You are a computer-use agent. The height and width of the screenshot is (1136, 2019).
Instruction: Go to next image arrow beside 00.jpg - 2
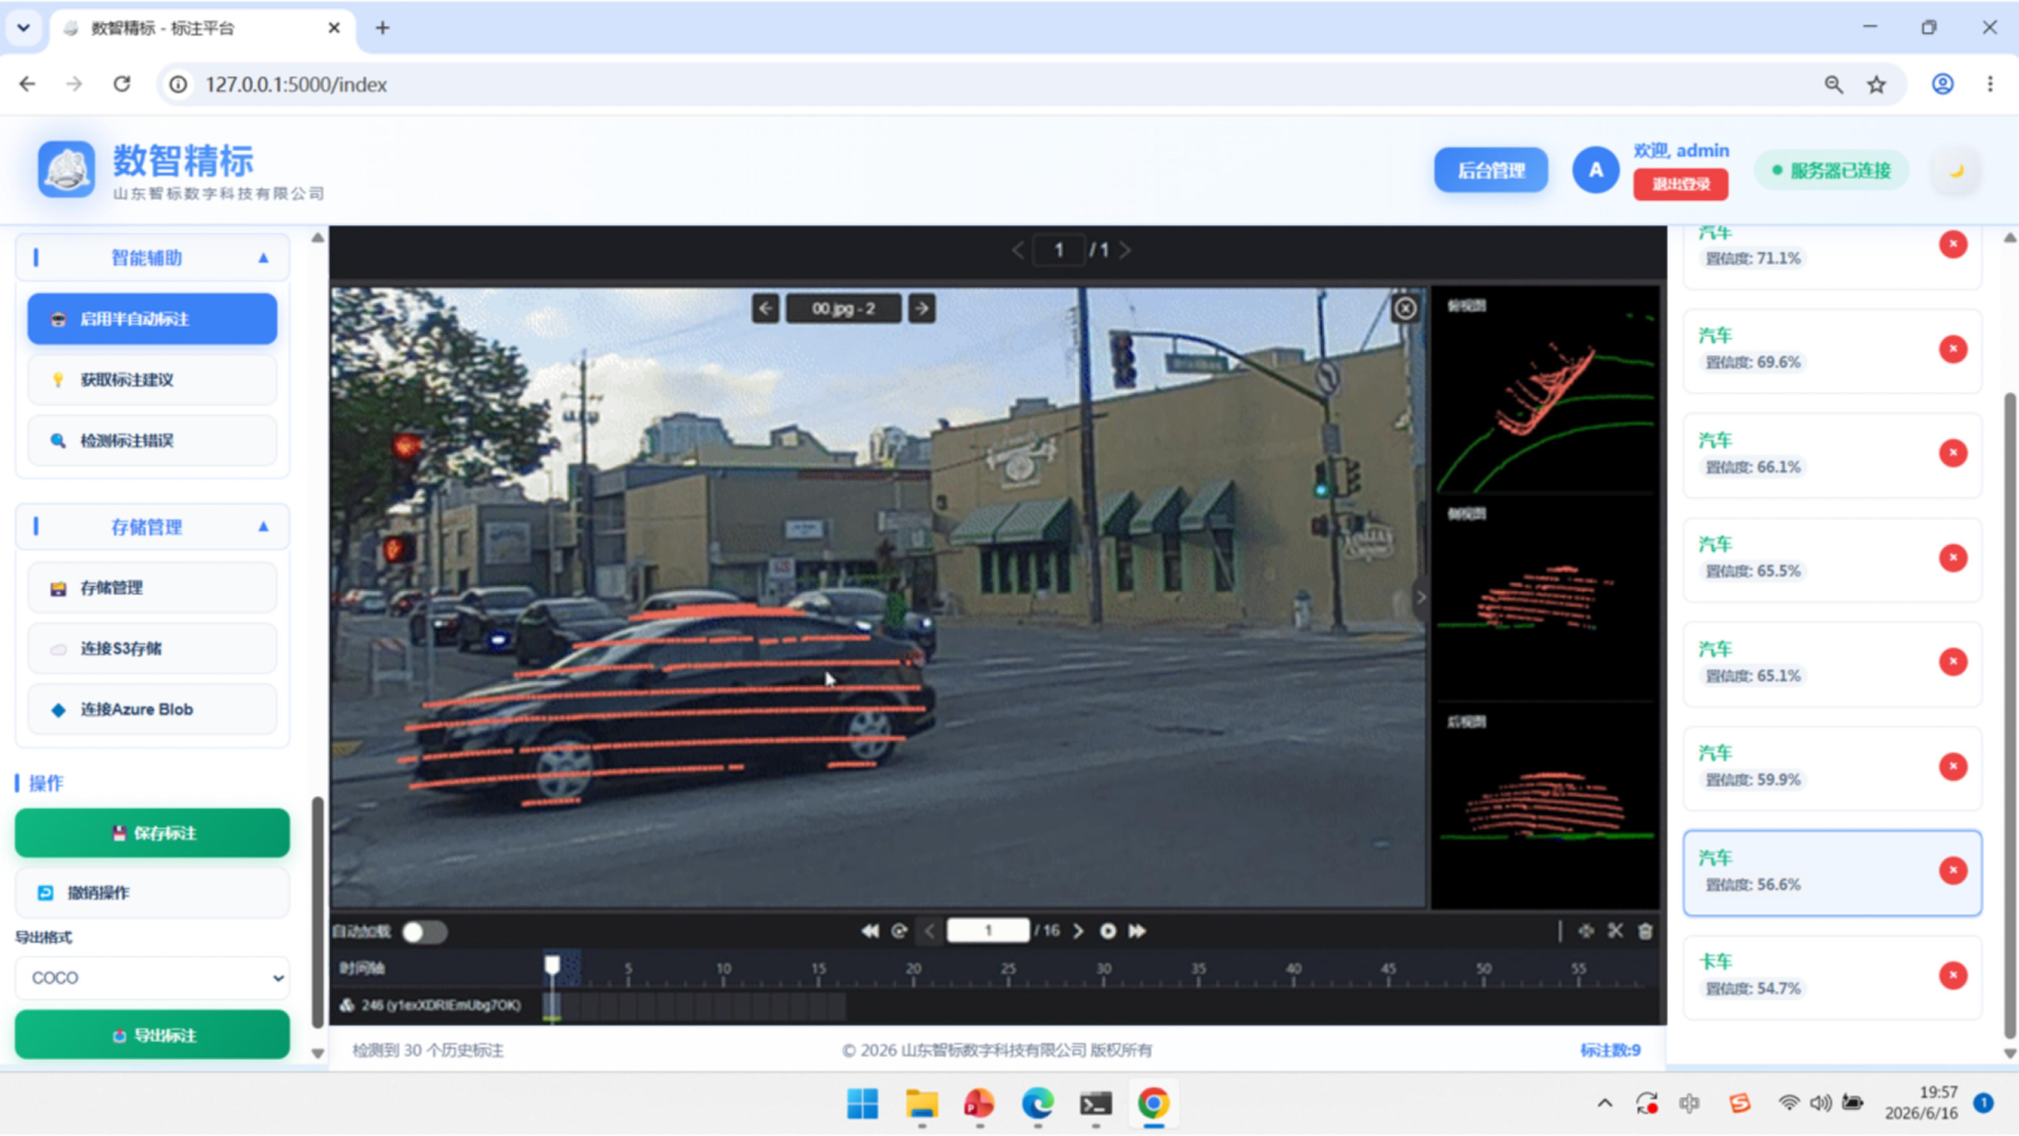[922, 309]
